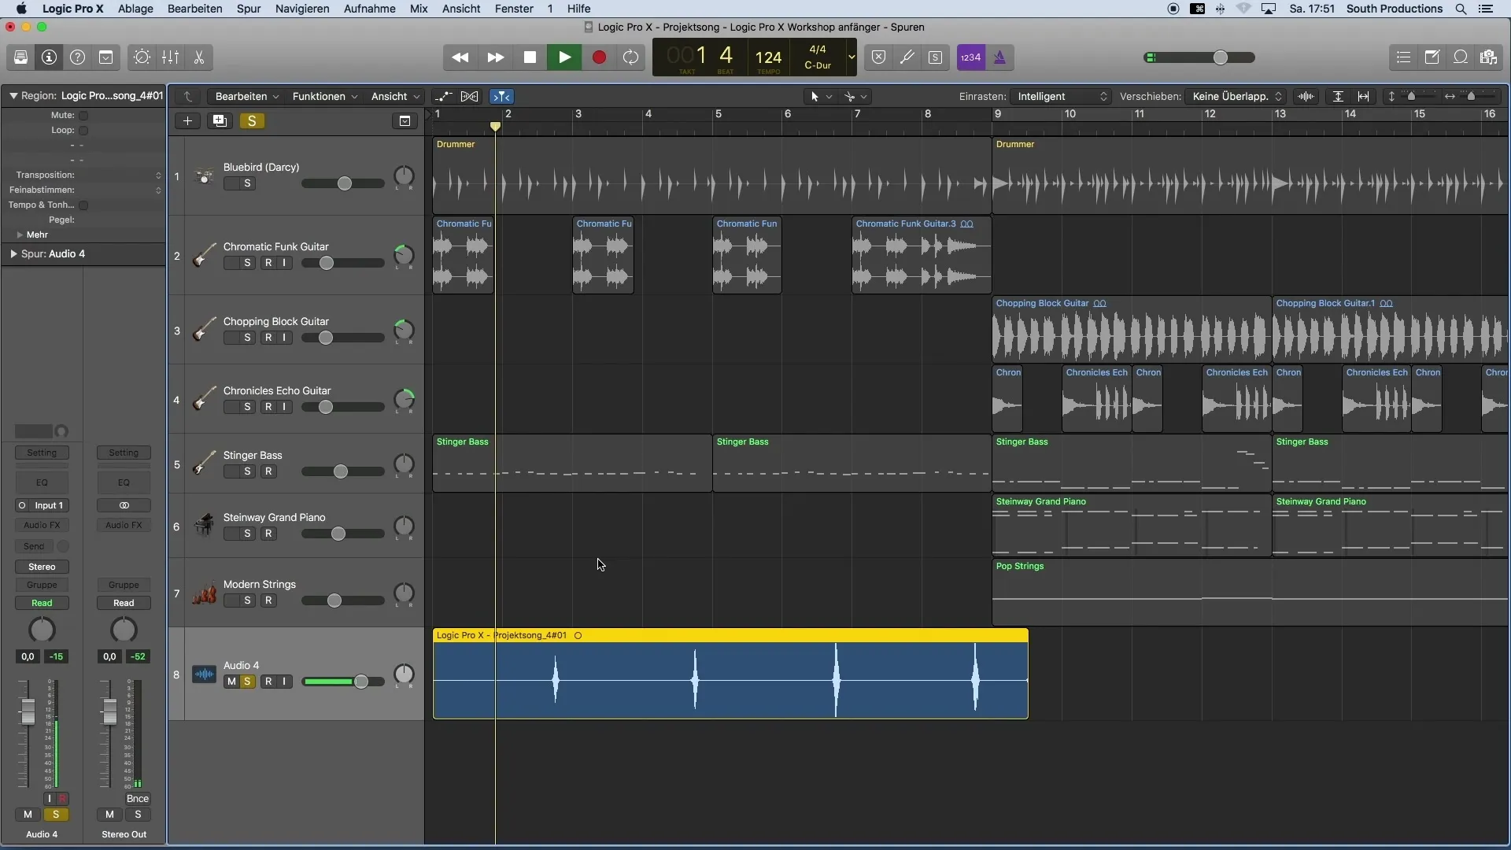Enable input monitoring on Chopping Block Guitar
The width and height of the screenshot is (1511, 850).
click(x=284, y=338)
